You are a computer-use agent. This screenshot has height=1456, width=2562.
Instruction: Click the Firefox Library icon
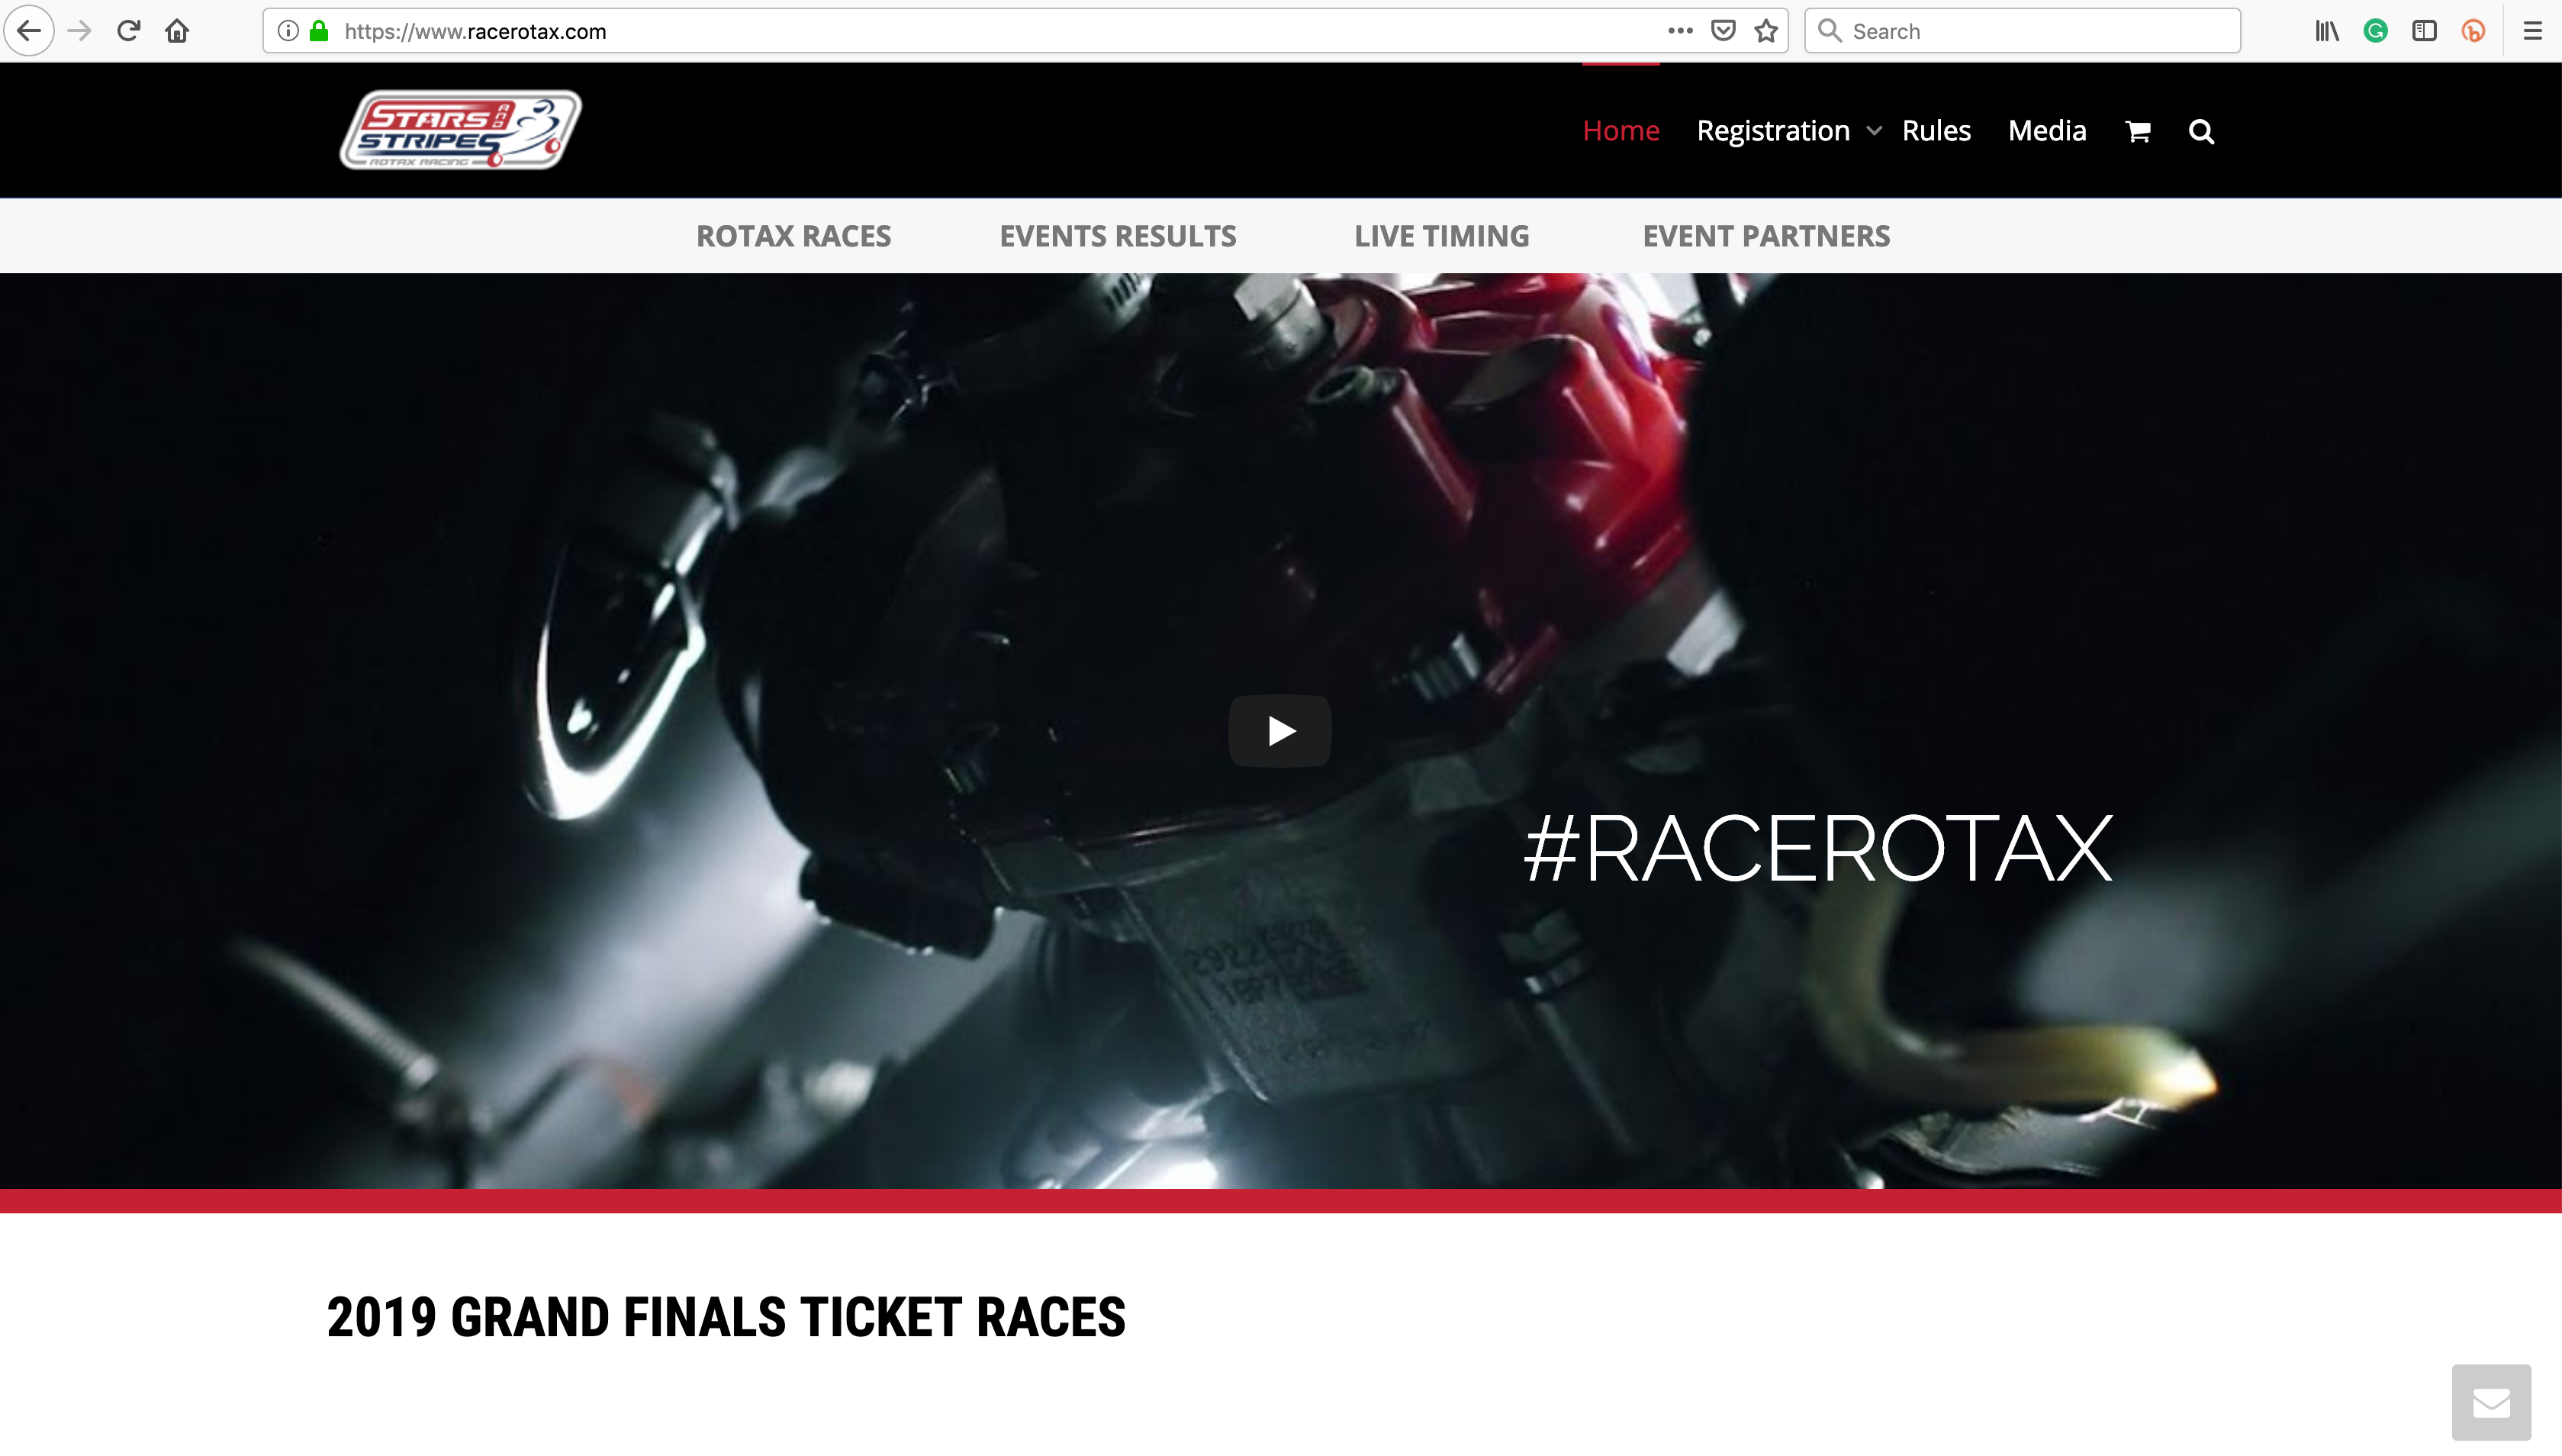tap(2327, 31)
